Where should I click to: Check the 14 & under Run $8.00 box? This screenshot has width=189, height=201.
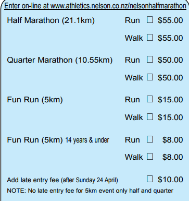click(150, 139)
